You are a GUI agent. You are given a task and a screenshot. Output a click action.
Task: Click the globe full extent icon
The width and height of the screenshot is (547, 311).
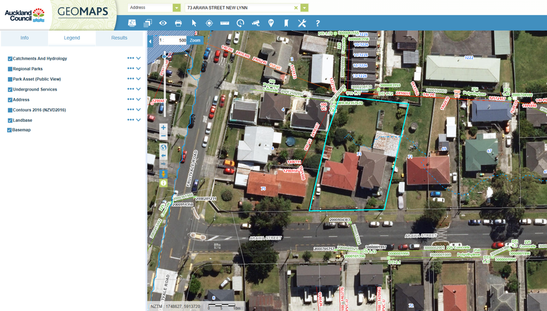(163, 147)
